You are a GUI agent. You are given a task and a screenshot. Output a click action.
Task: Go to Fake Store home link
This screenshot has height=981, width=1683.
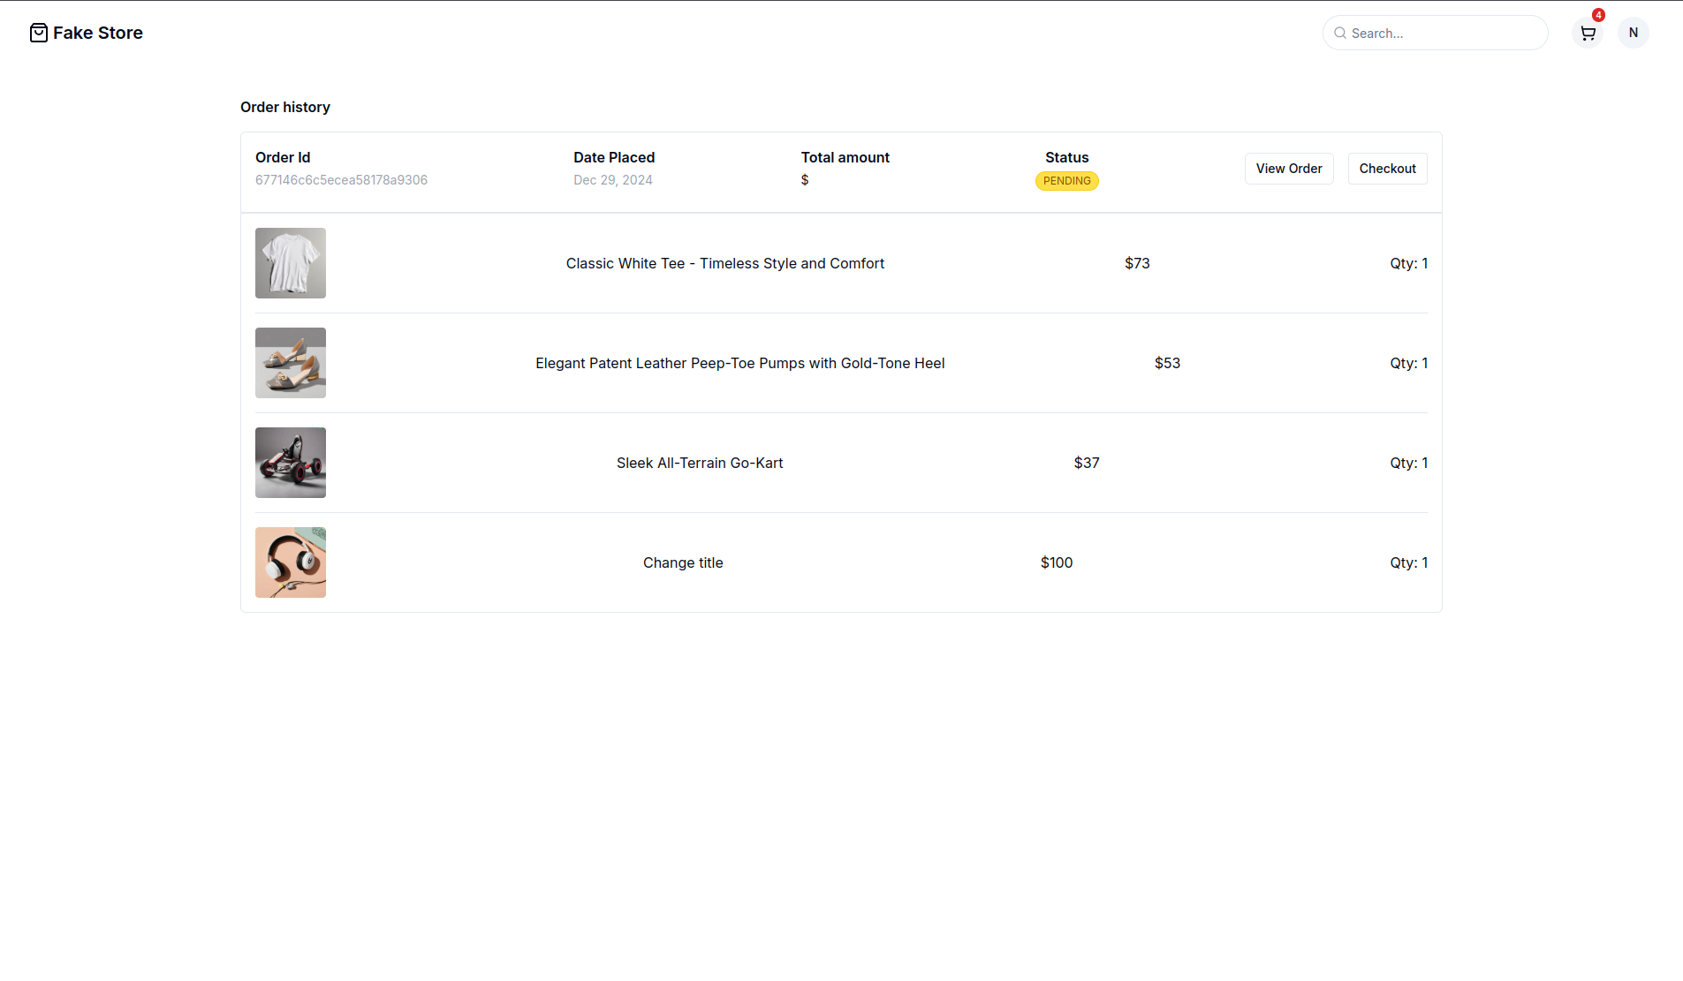coord(97,34)
